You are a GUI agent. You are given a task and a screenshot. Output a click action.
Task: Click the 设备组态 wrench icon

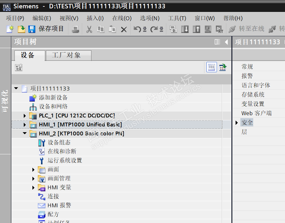point(42,143)
